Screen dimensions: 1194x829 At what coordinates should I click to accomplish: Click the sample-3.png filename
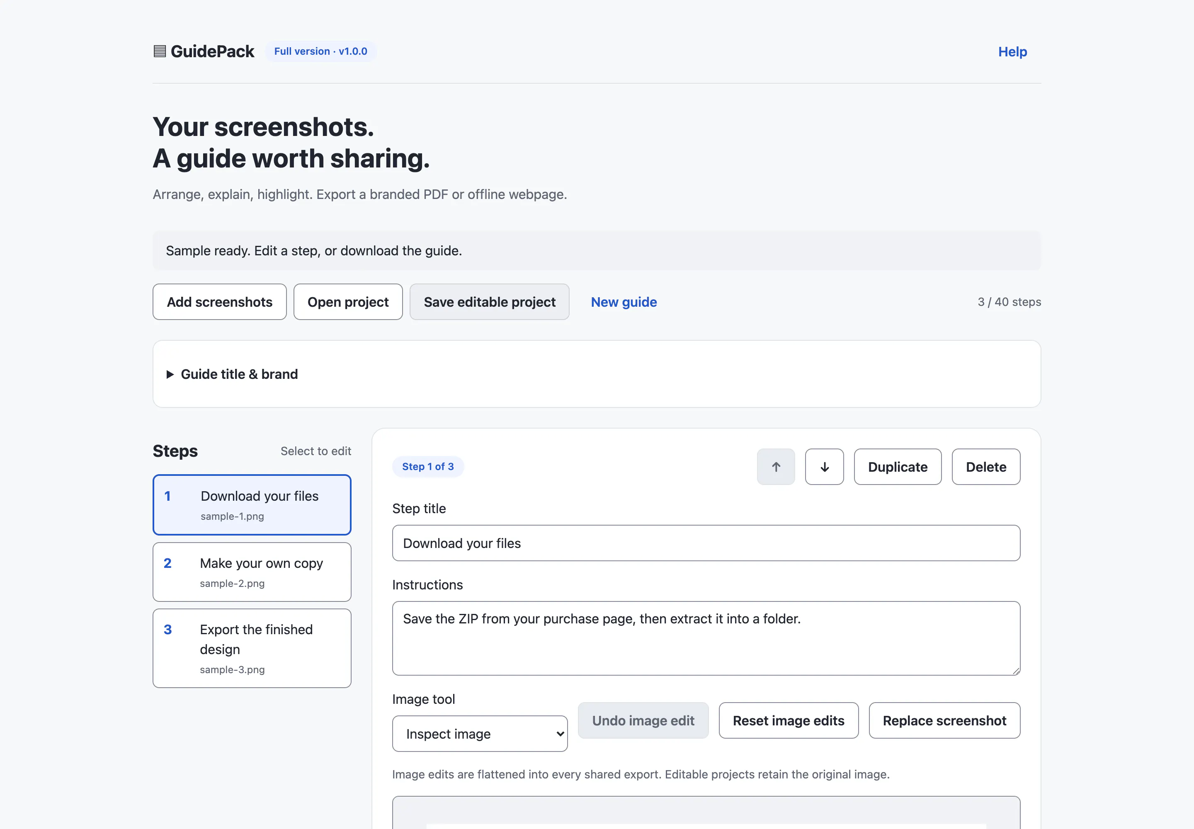[x=232, y=669]
